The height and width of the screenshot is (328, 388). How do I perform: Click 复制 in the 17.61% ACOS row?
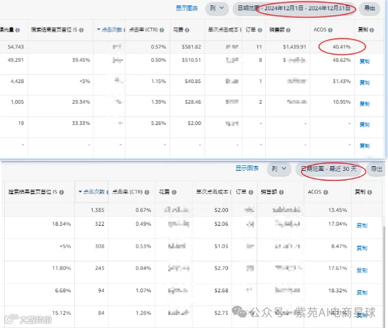(x=362, y=270)
